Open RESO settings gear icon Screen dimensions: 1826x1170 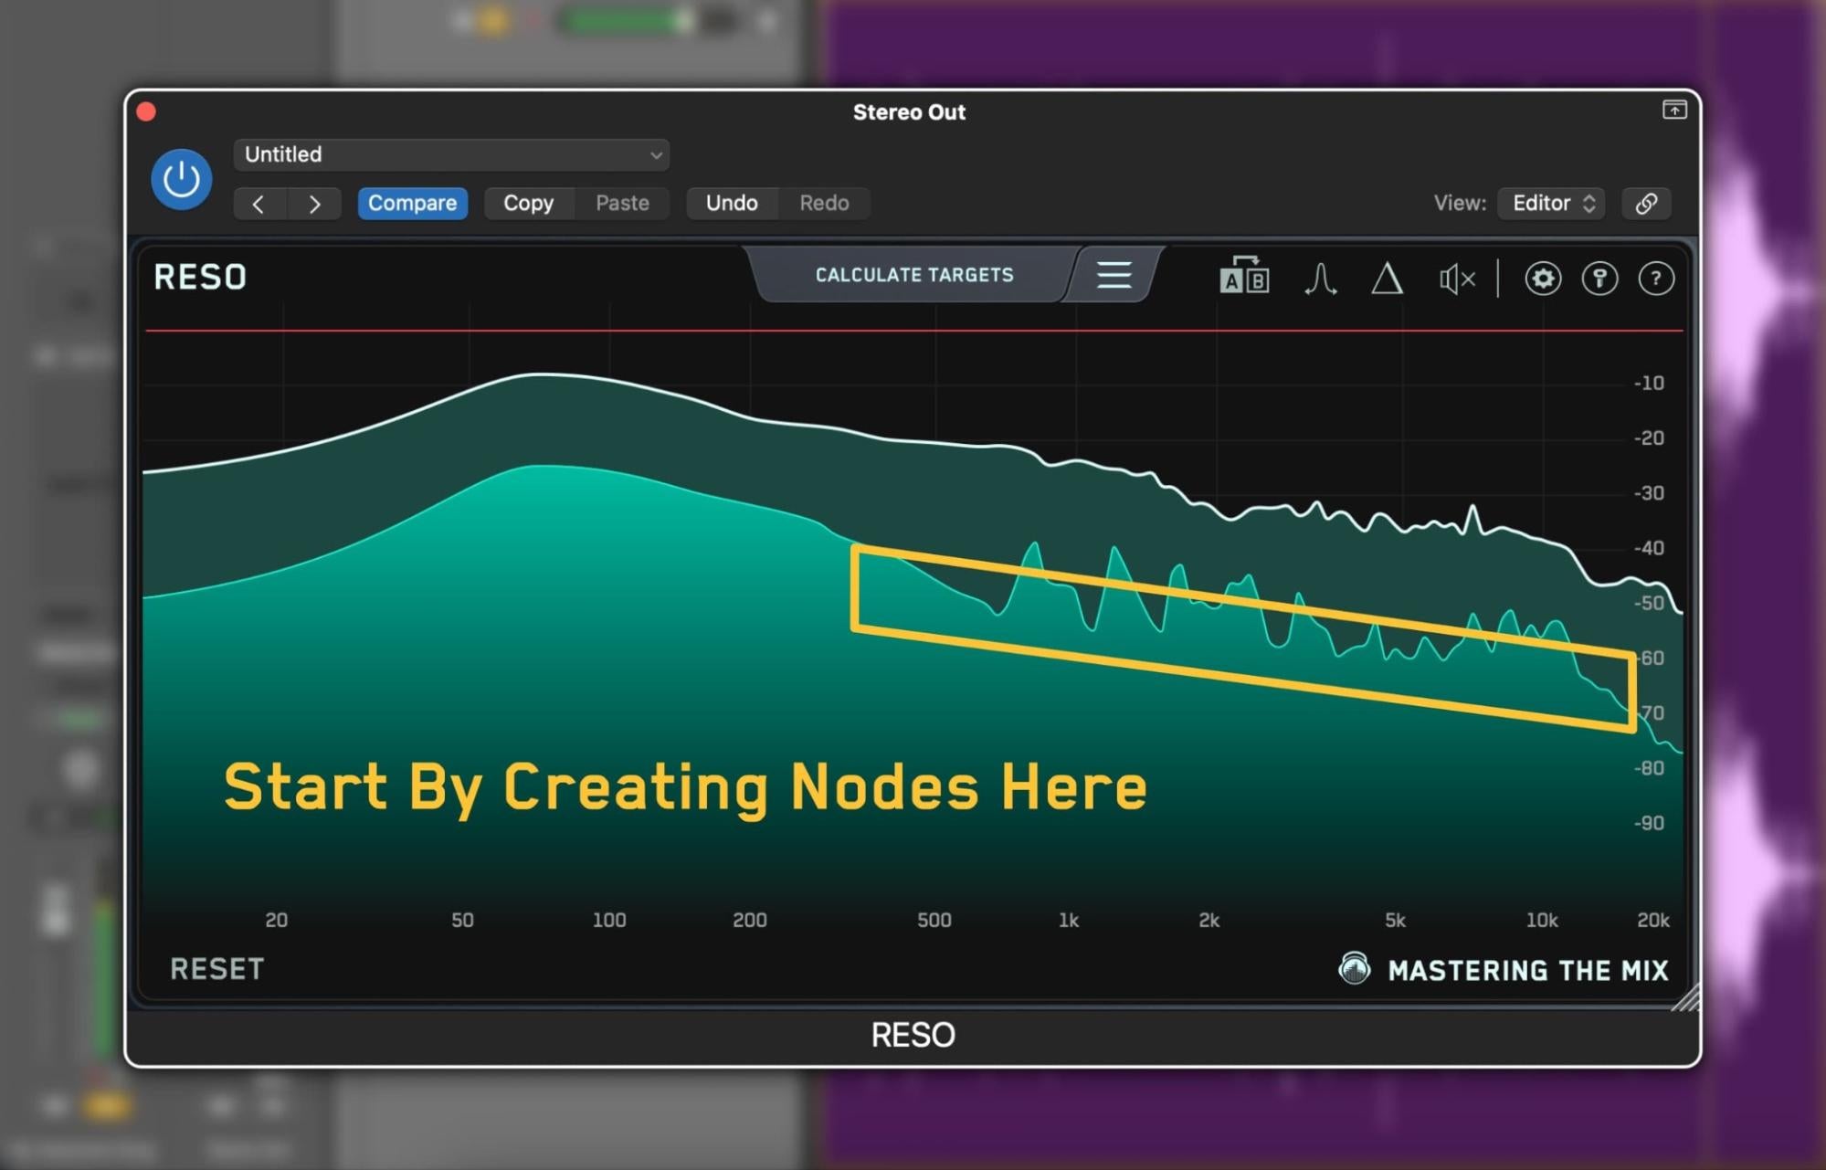[1543, 279]
